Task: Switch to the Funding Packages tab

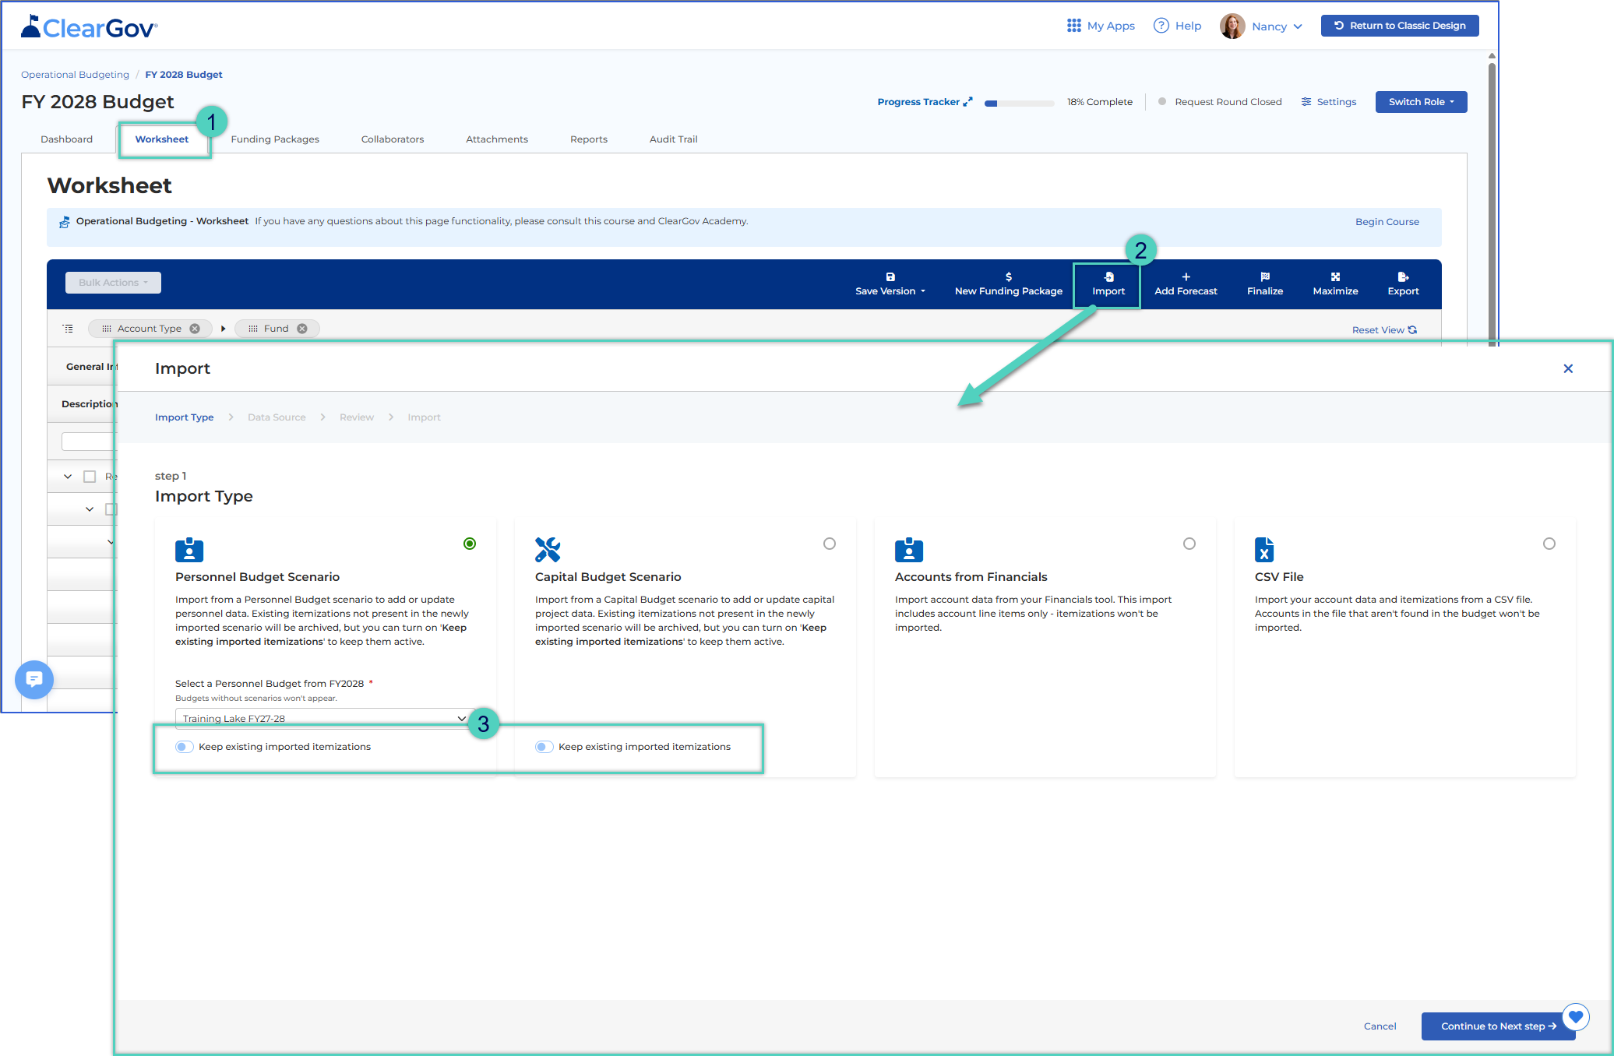Action: (275, 139)
